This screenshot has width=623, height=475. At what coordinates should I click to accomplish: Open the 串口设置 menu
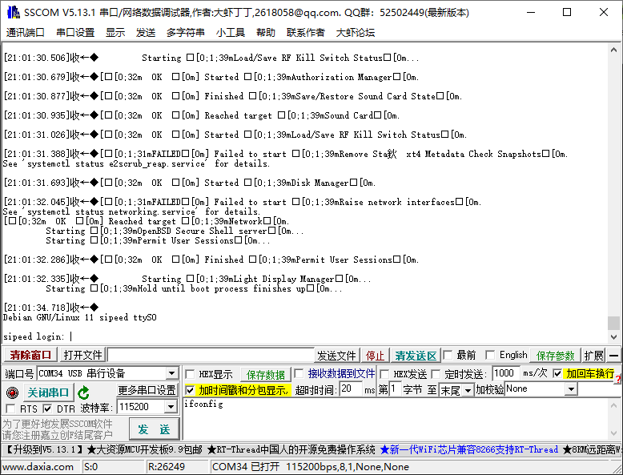pos(75,32)
